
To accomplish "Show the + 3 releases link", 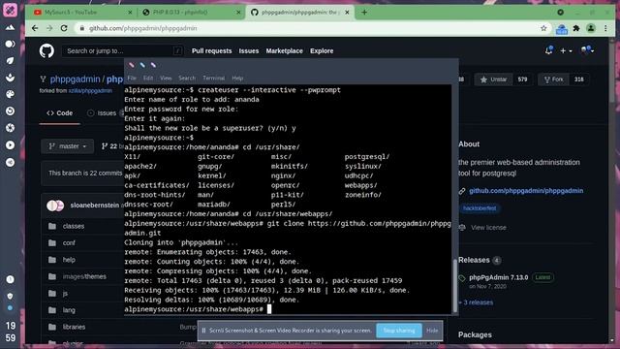I will (476, 302).
